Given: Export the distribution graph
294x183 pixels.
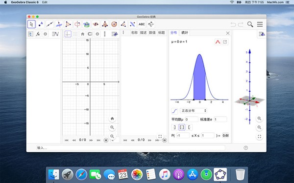Looking at the screenshot, I should (225, 42).
